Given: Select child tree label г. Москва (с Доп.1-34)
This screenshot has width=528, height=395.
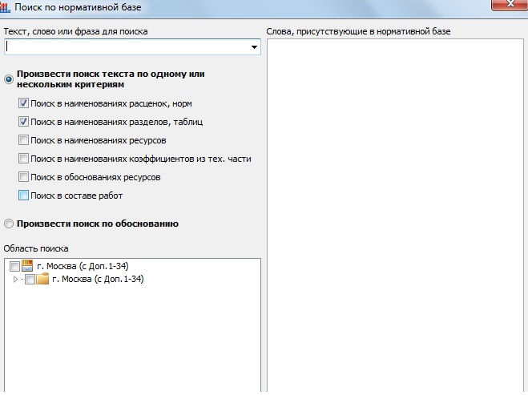Looking at the screenshot, I should tap(98, 280).
